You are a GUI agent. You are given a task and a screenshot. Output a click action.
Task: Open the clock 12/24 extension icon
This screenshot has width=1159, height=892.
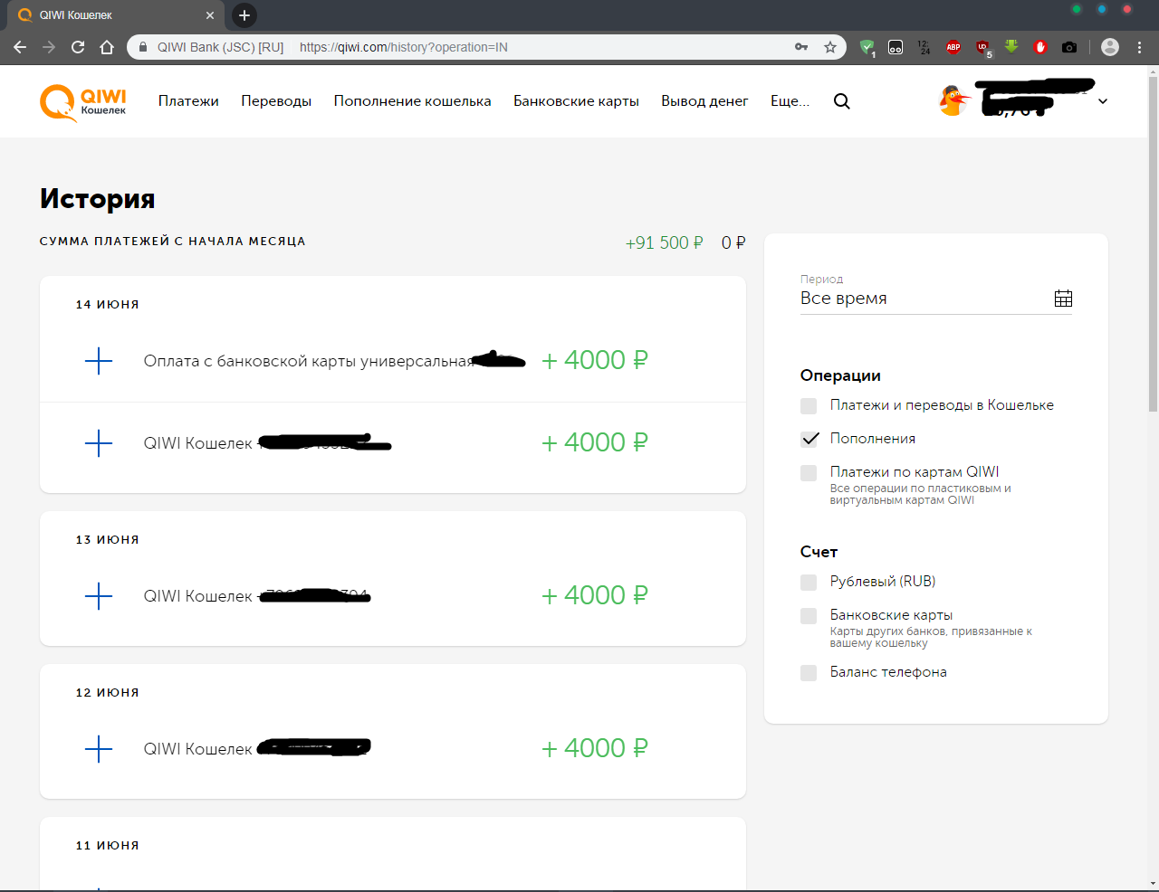[924, 47]
